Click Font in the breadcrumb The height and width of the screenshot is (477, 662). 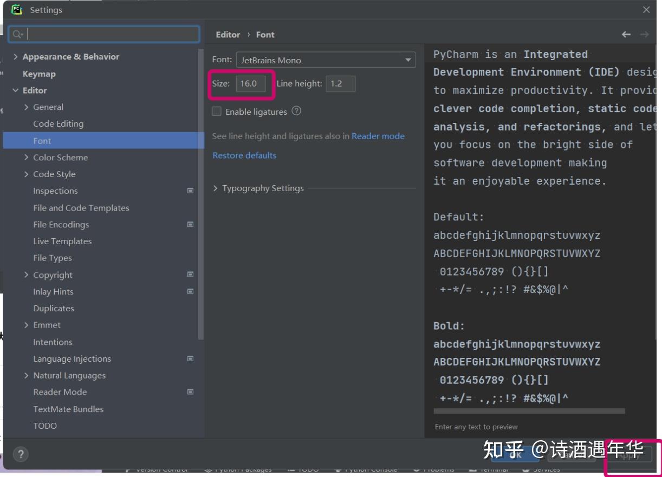click(265, 34)
